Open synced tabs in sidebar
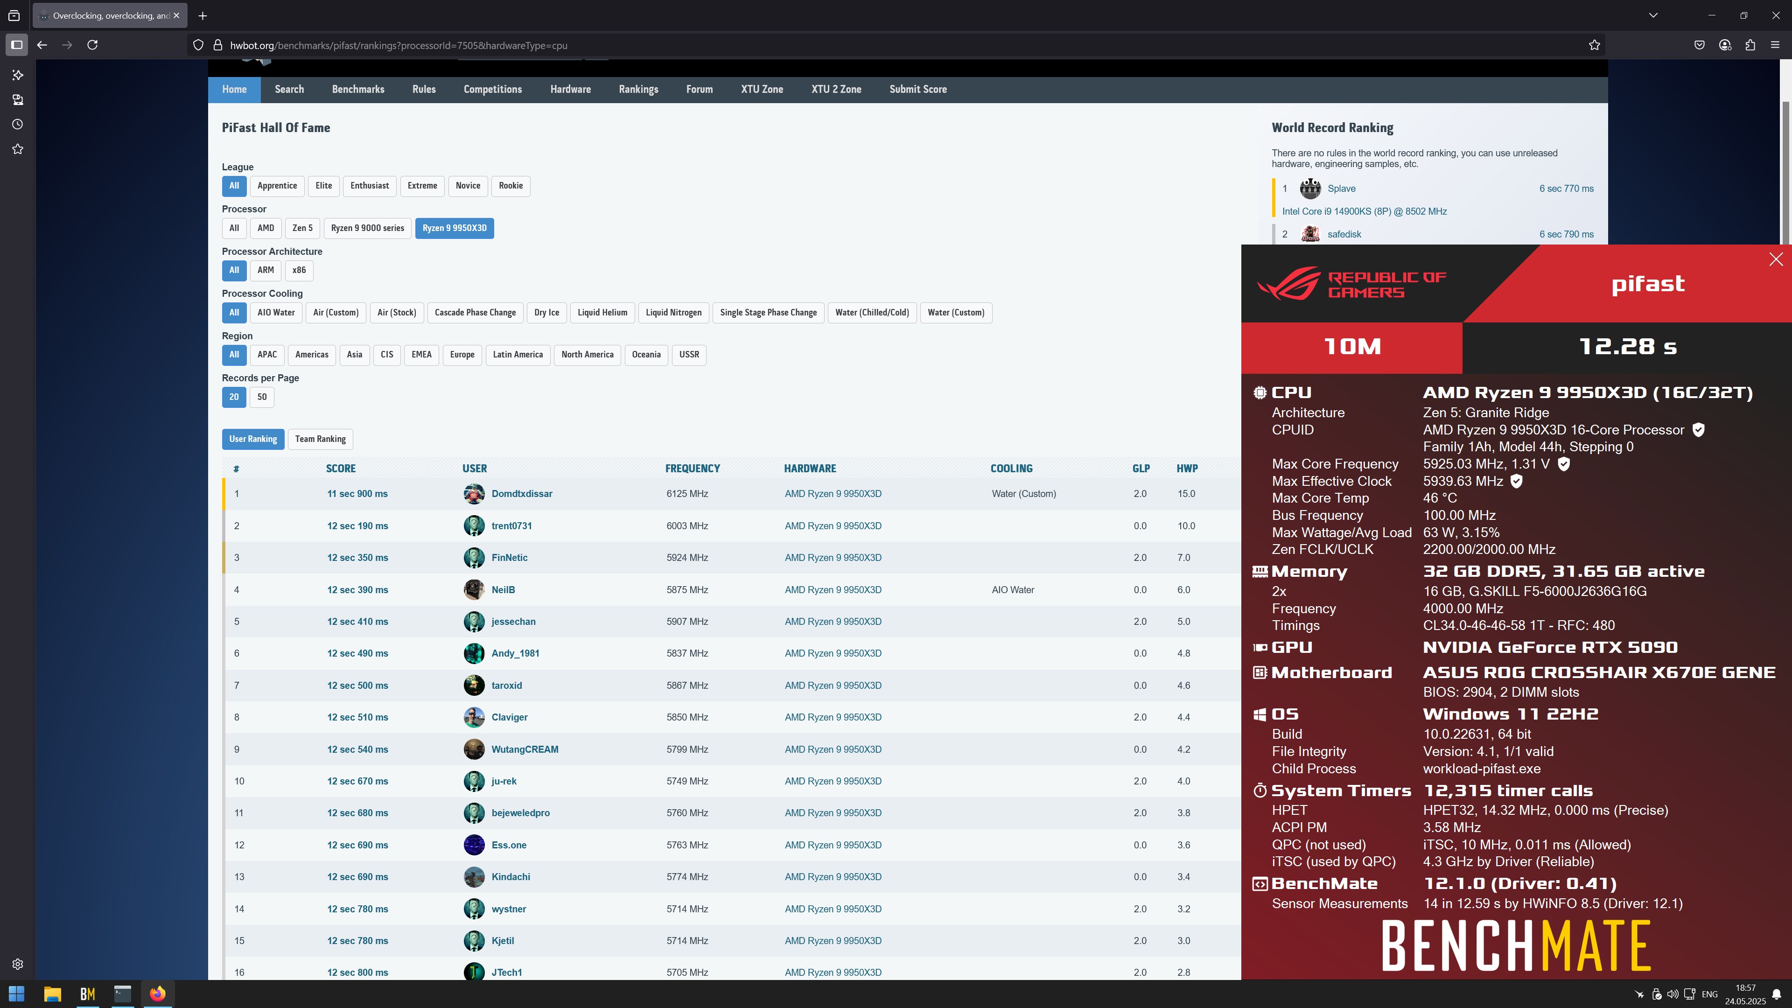This screenshot has height=1008, width=1792. 18,100
